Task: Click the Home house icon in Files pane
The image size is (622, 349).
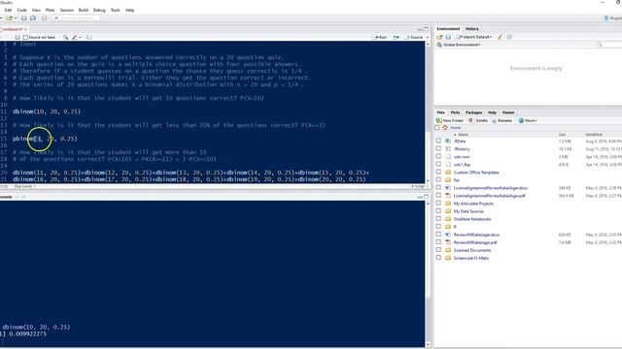Action: [445, 127]
